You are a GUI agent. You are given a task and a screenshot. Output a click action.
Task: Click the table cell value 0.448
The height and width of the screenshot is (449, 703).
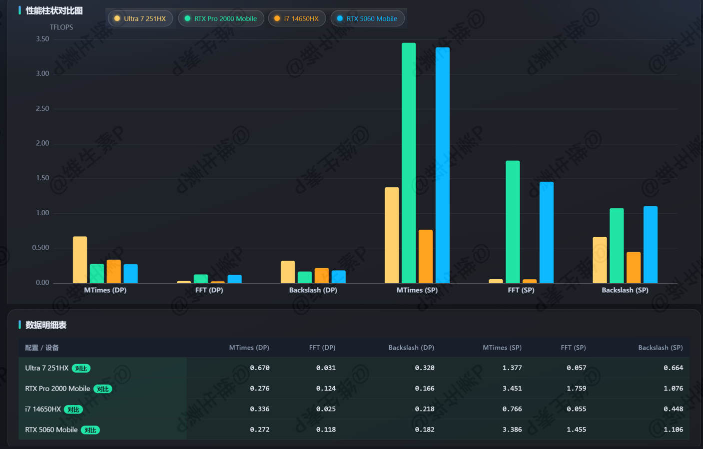point(674,409)
